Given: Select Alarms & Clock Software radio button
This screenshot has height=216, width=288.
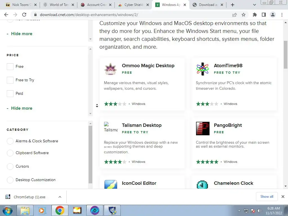Looking at the screenshot, I should click(x=10, y=141).
